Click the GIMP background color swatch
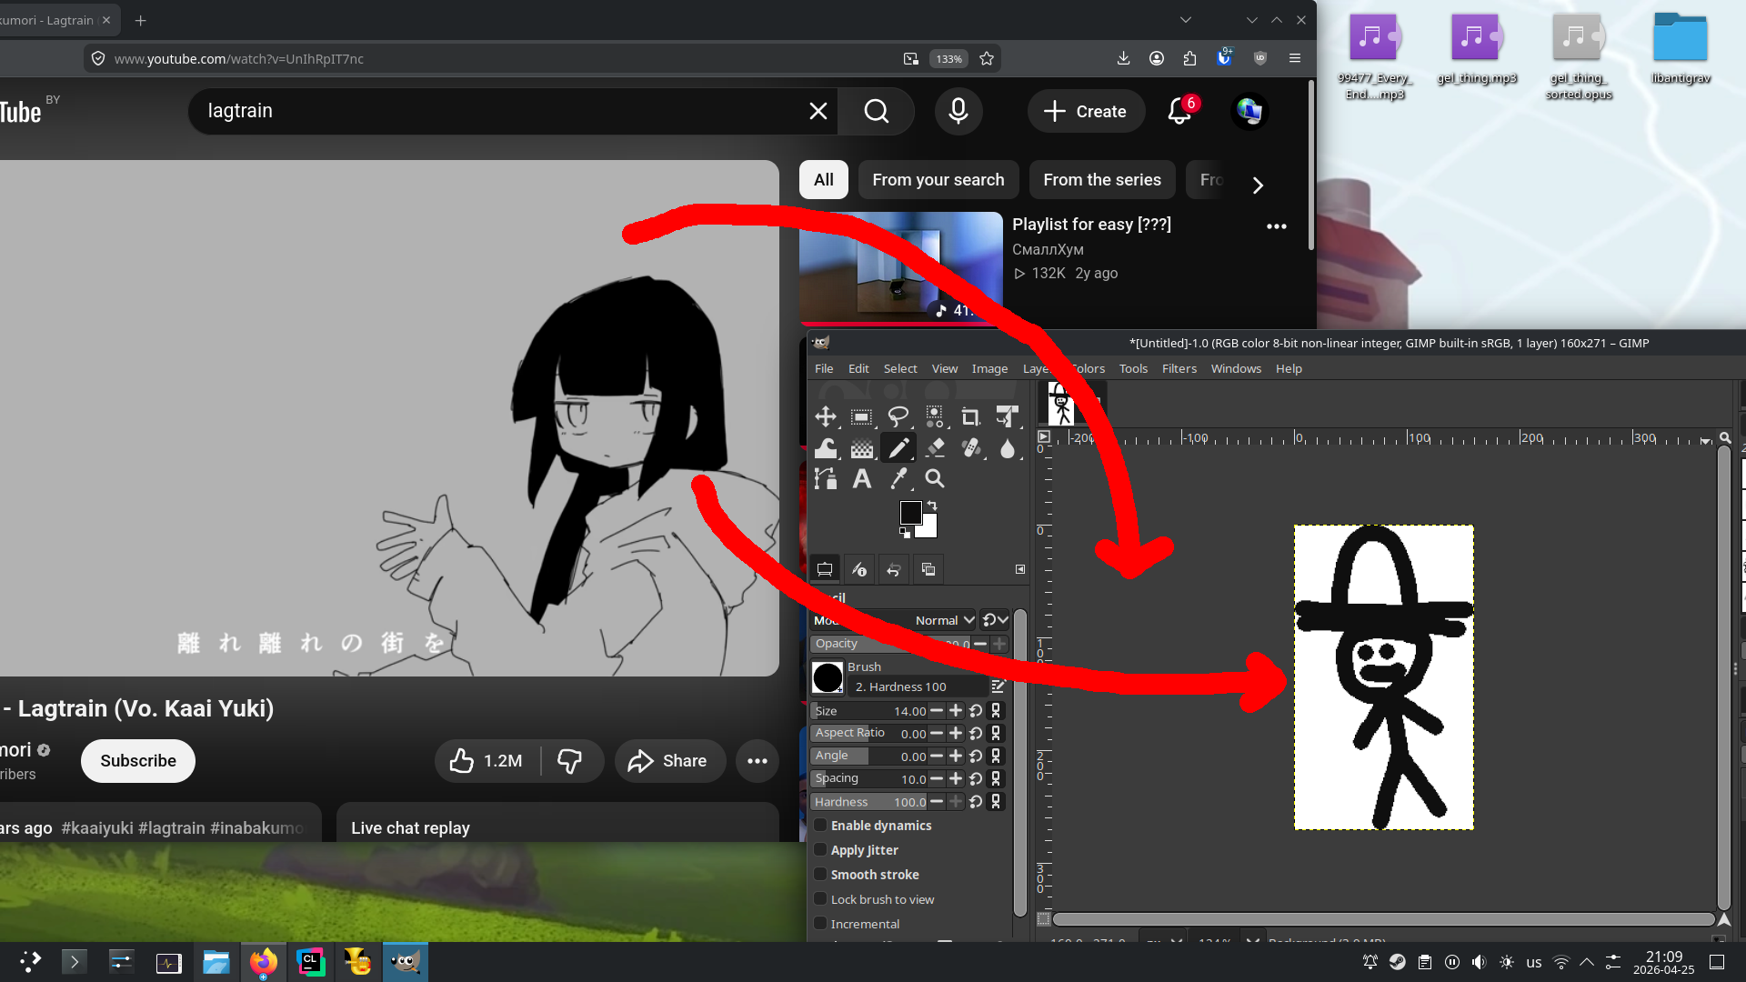Viewport: 1746px width, 982px height. [930, 528]
